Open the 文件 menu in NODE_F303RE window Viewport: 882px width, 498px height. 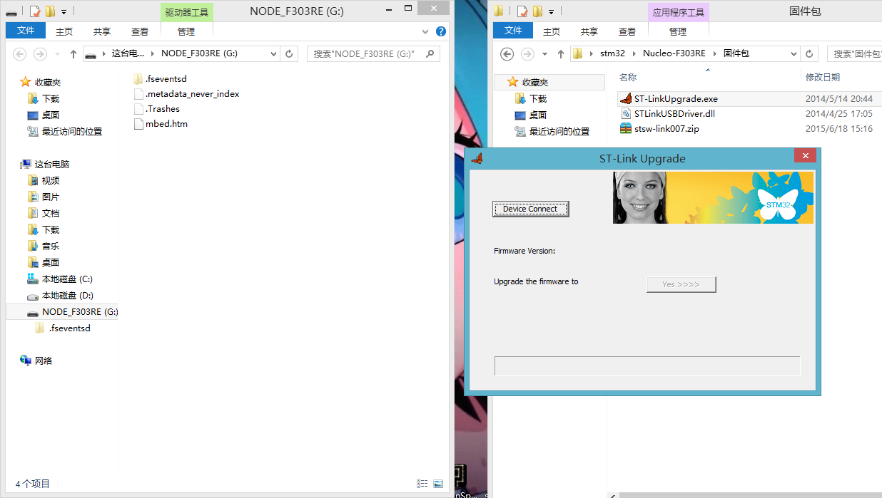26,31
